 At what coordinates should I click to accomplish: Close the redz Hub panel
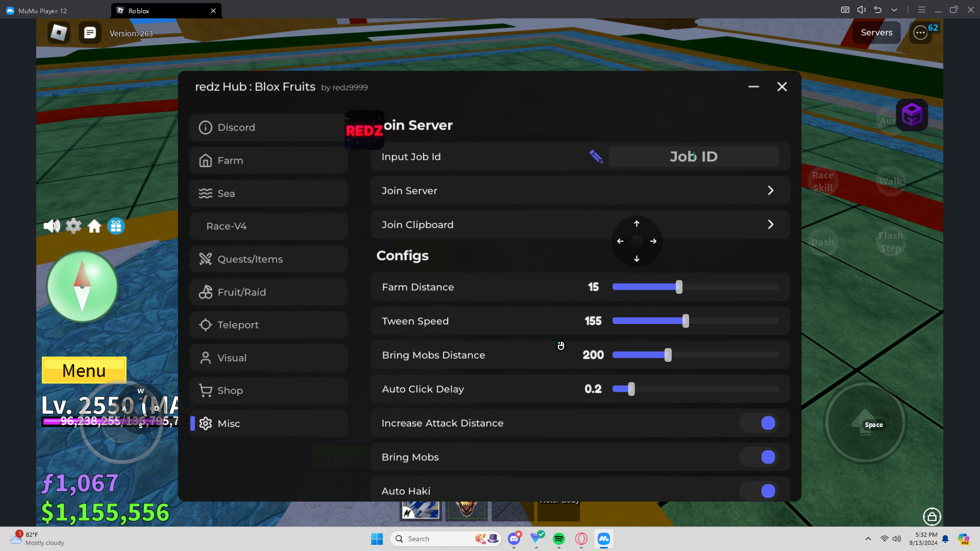(782, 87)
